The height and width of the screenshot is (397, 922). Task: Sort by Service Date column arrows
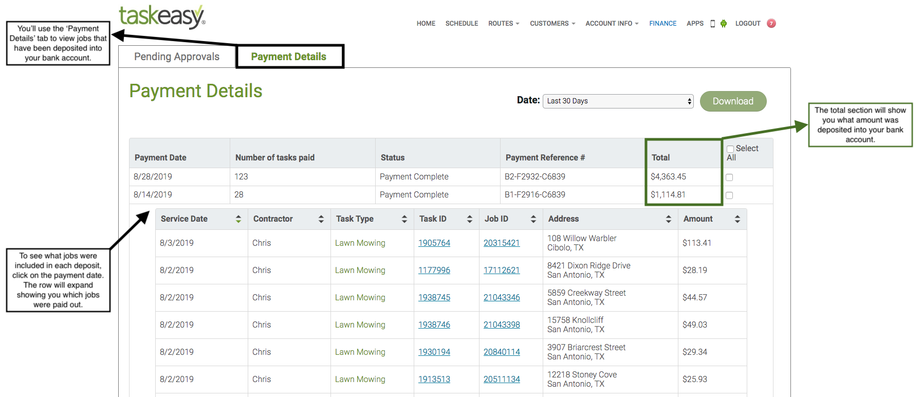(238, 219)
